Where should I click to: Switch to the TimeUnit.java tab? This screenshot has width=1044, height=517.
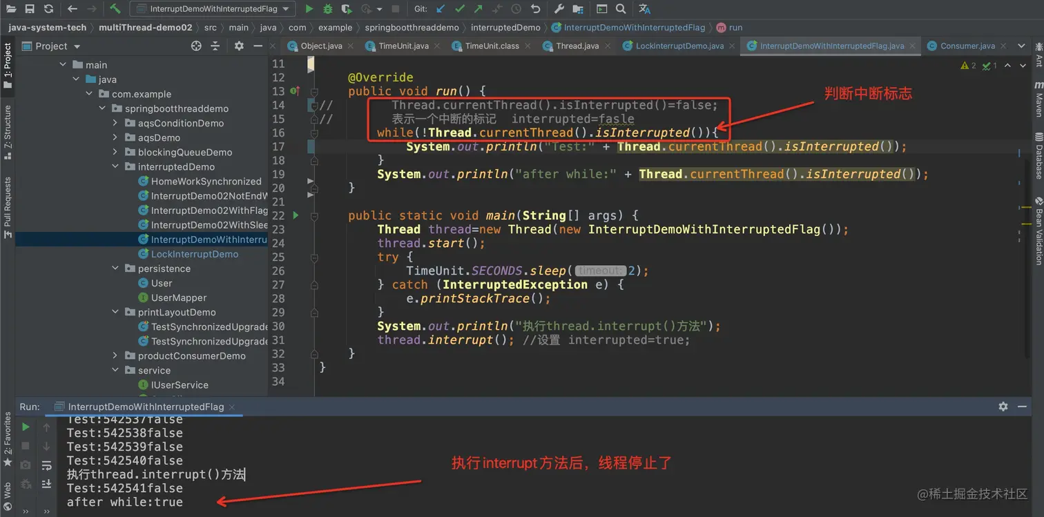click(x=403, y=46)
